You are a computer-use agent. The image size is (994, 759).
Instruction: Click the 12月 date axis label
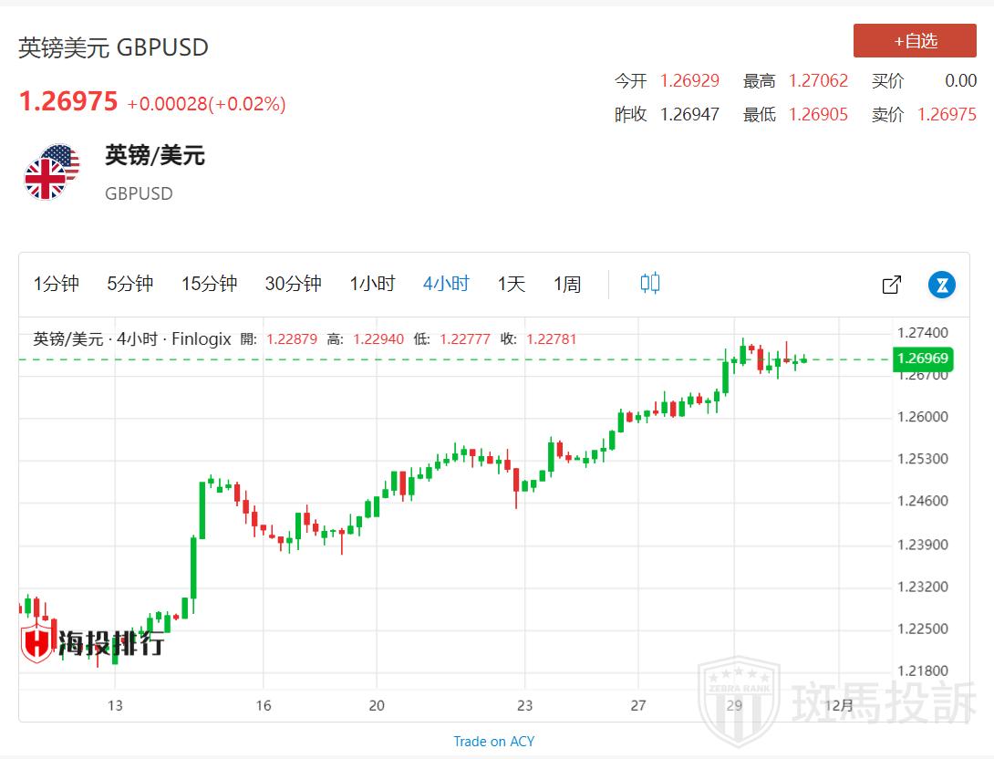tap(838, 704)
